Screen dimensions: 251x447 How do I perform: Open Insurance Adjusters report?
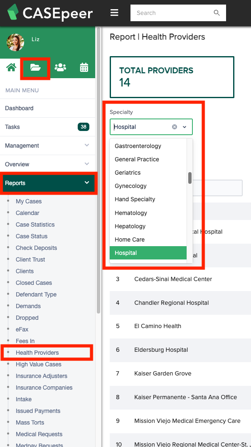pyautogui.click(x=41, y=376)
